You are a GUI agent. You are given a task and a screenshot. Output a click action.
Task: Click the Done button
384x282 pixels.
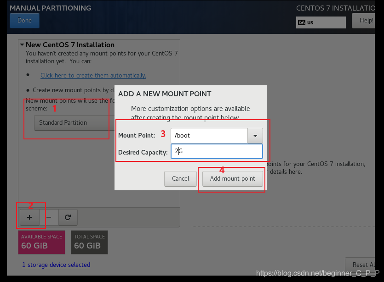pos(24,21)
